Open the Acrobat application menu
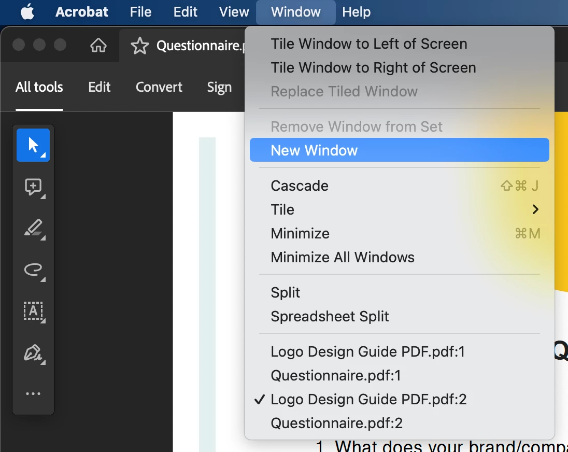 81,12
